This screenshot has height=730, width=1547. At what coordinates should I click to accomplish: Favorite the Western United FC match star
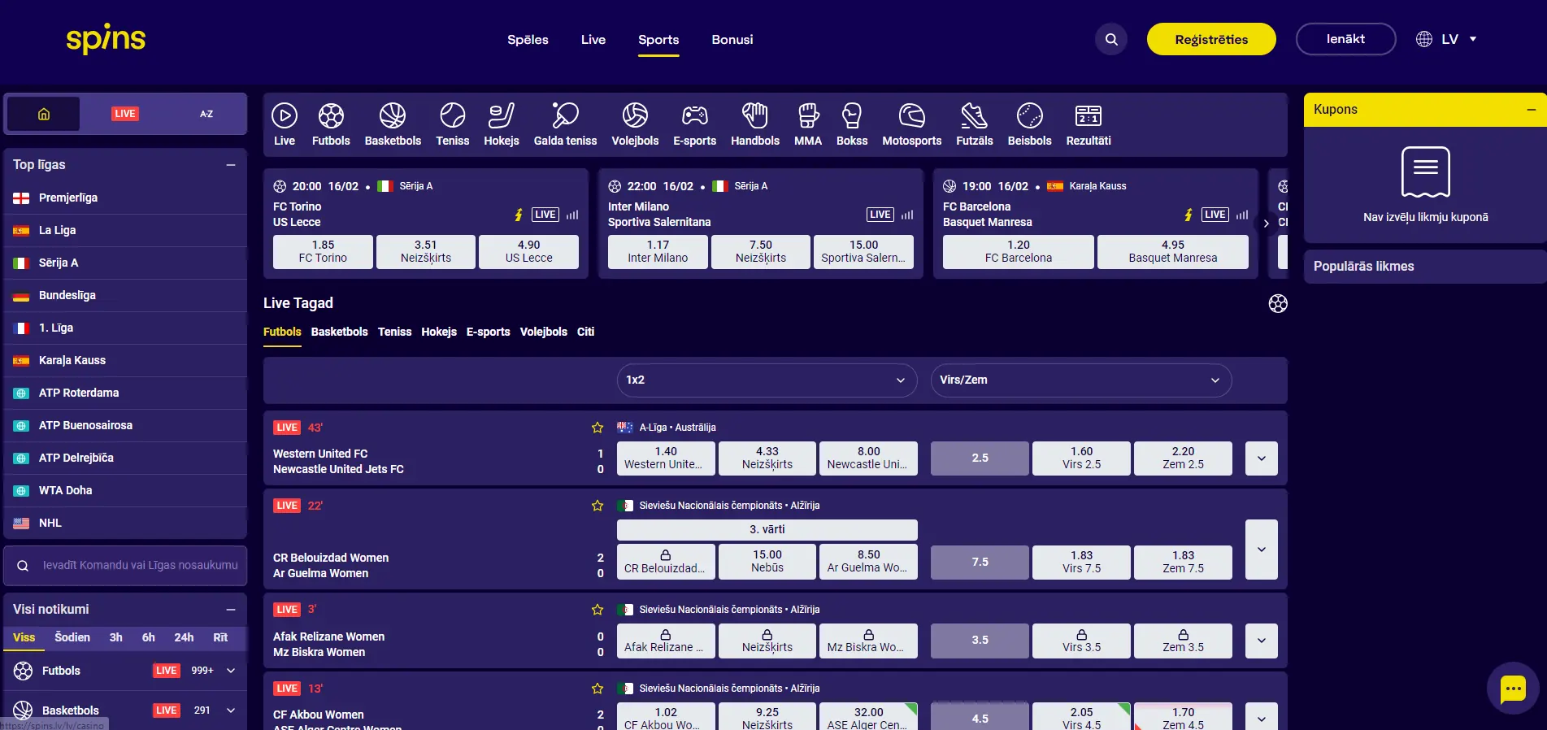click(598, 428)
